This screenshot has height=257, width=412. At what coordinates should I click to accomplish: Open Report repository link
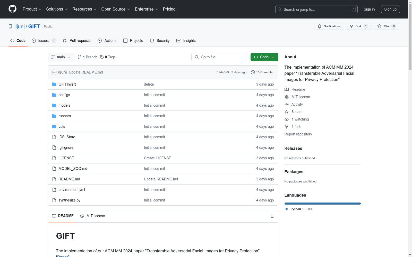(x=298, y=134)
